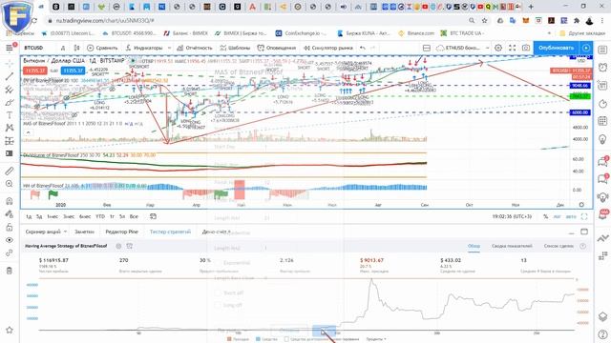Toggle the авто auto scale
611x343 pixels.
pyautogui.click(x=571, y=216)
